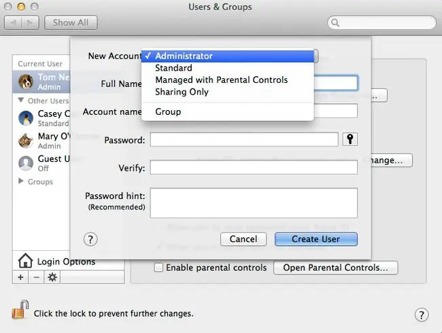The height and width of the screenshot is (333, 442).
Task: Click the window's bottom-right help button
Action: coord(422,315)
